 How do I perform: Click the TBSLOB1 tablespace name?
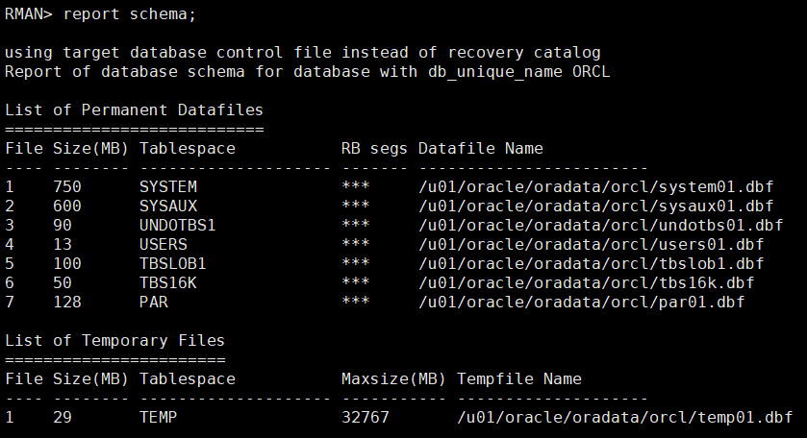point(172,263)
